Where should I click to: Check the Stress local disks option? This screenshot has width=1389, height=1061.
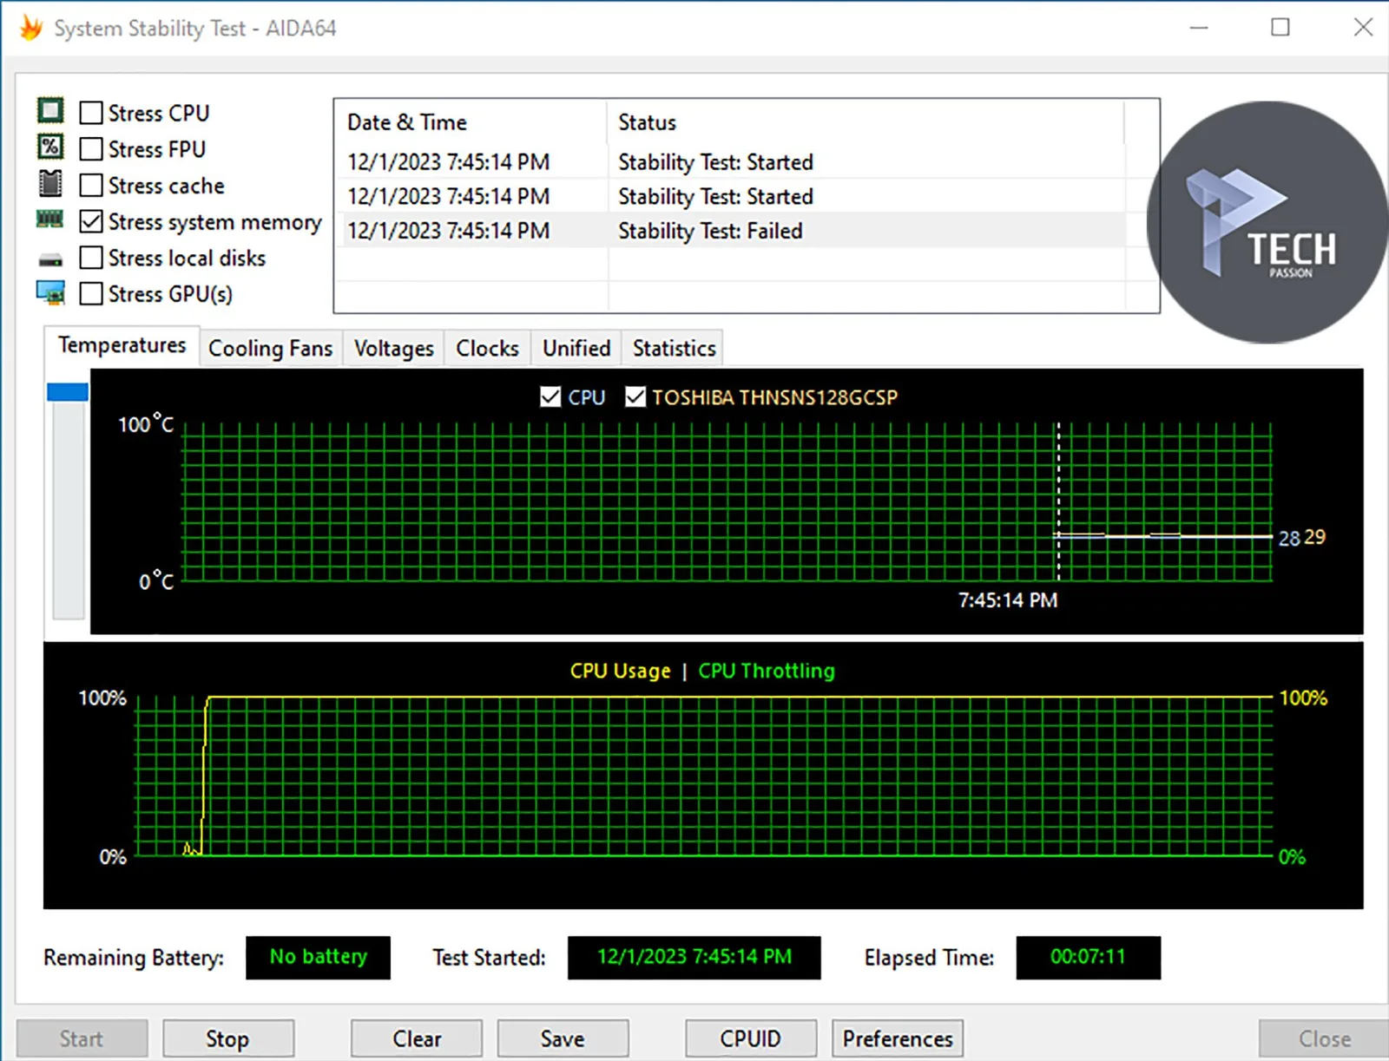[91, 258]
